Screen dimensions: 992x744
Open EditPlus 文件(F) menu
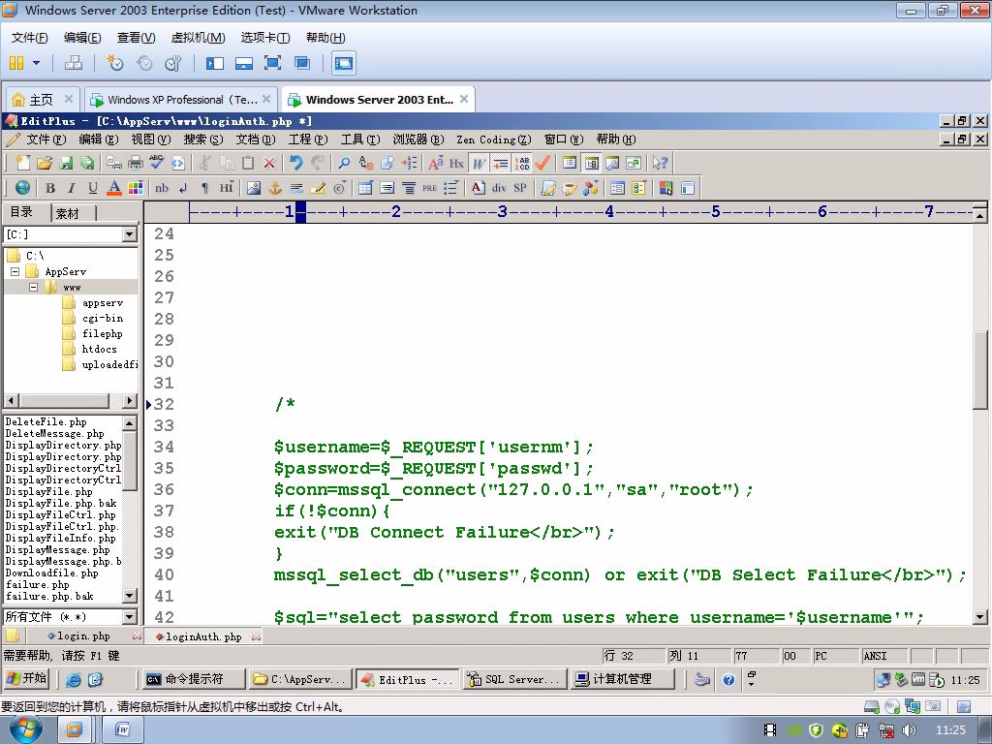point(46,139)
